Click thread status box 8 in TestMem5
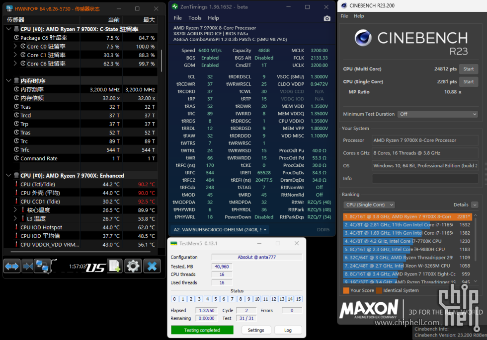This screenshot has width=487, height=340. pyautogui.click(x=241, y=299)
